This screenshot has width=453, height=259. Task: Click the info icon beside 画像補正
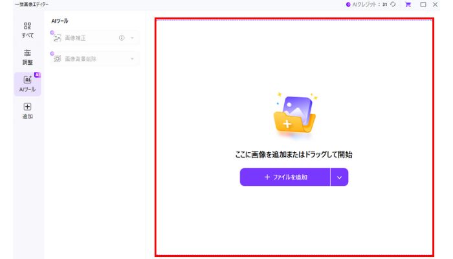coord(122,38)
